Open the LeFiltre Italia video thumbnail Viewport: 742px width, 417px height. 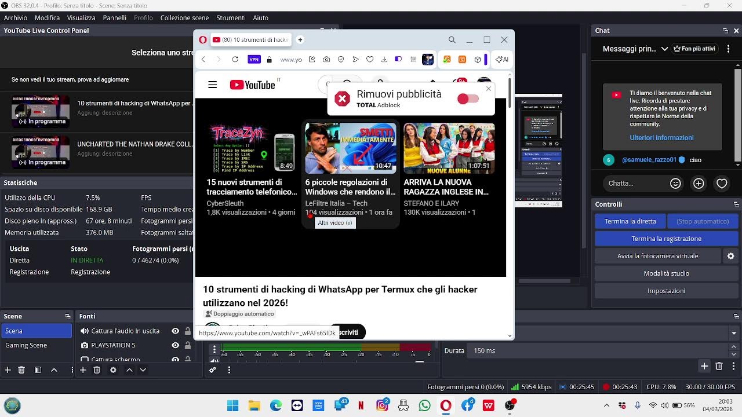[351, 148]
